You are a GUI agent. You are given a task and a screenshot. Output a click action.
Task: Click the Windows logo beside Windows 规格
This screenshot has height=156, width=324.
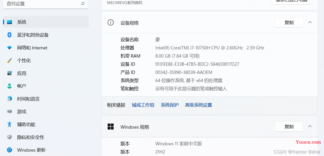coord(111,127)
